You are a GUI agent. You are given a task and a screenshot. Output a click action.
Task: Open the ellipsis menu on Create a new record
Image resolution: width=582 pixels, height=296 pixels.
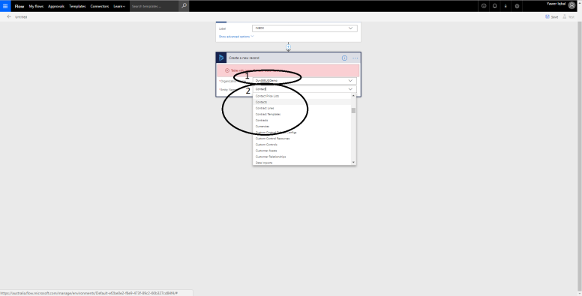tap(355, 58)
